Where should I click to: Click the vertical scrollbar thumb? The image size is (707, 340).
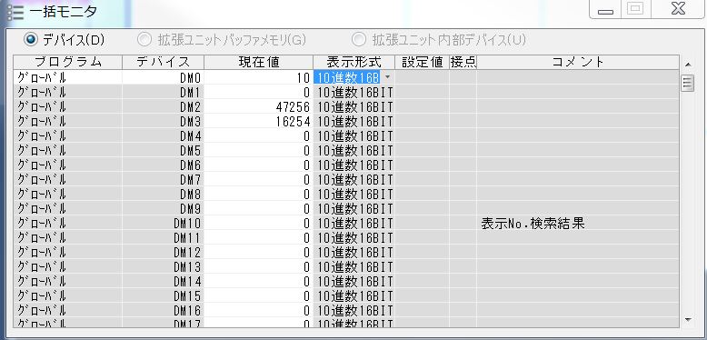[x=688, y=83]
